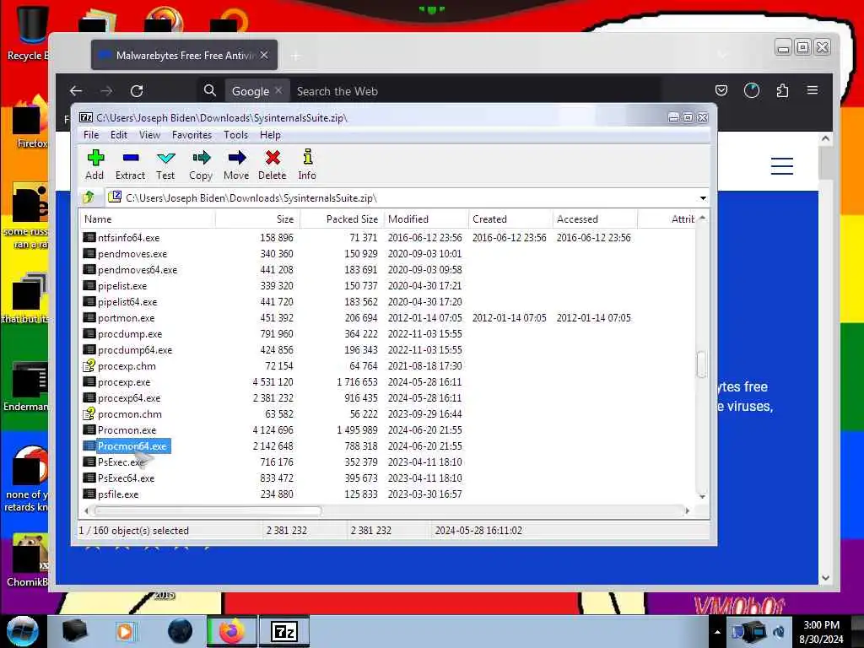Open the Help menu in 7-Zip
The height and width of the screenshot is (648, 864).
coord(270,135)
